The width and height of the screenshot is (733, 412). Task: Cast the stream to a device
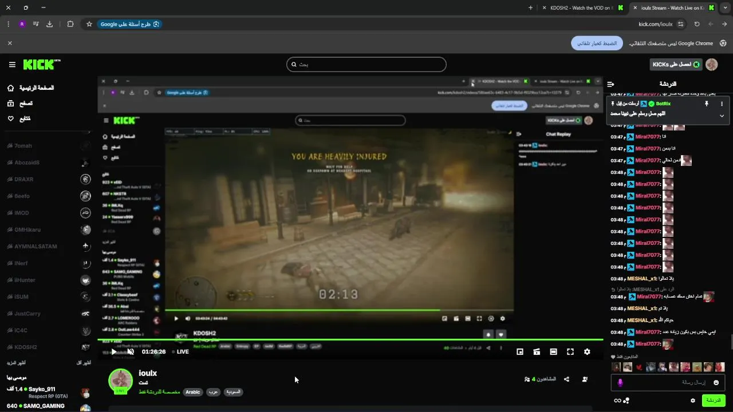click(x=537, y=352)
